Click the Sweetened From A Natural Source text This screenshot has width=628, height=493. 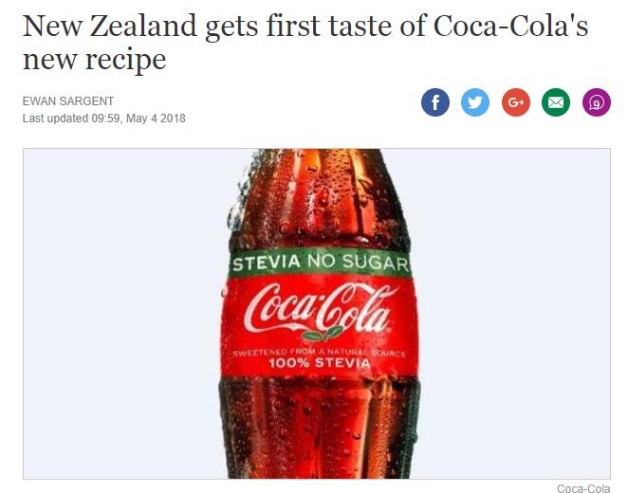pyautogui.click(x=319, y=353)
